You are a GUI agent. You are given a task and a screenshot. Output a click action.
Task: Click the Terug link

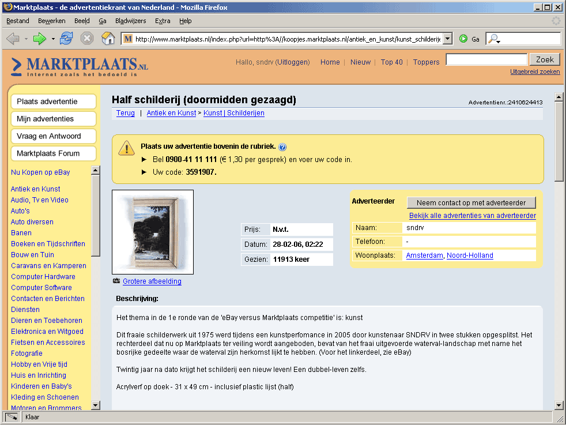tap(125, 113)
